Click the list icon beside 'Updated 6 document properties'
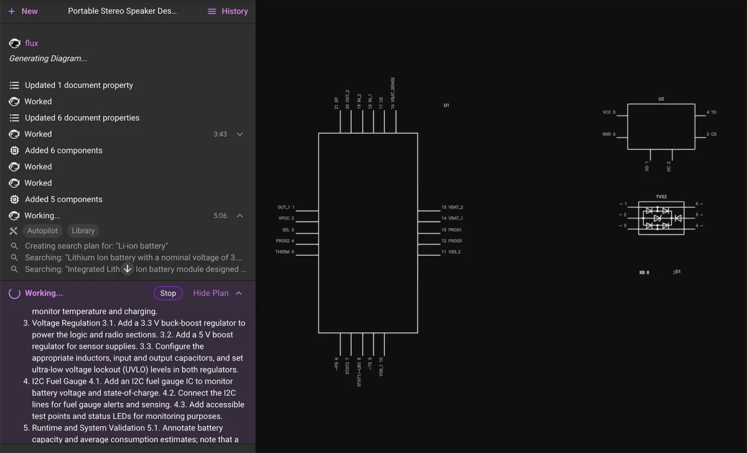Screen dimensions: 747x453 [14, 118]
